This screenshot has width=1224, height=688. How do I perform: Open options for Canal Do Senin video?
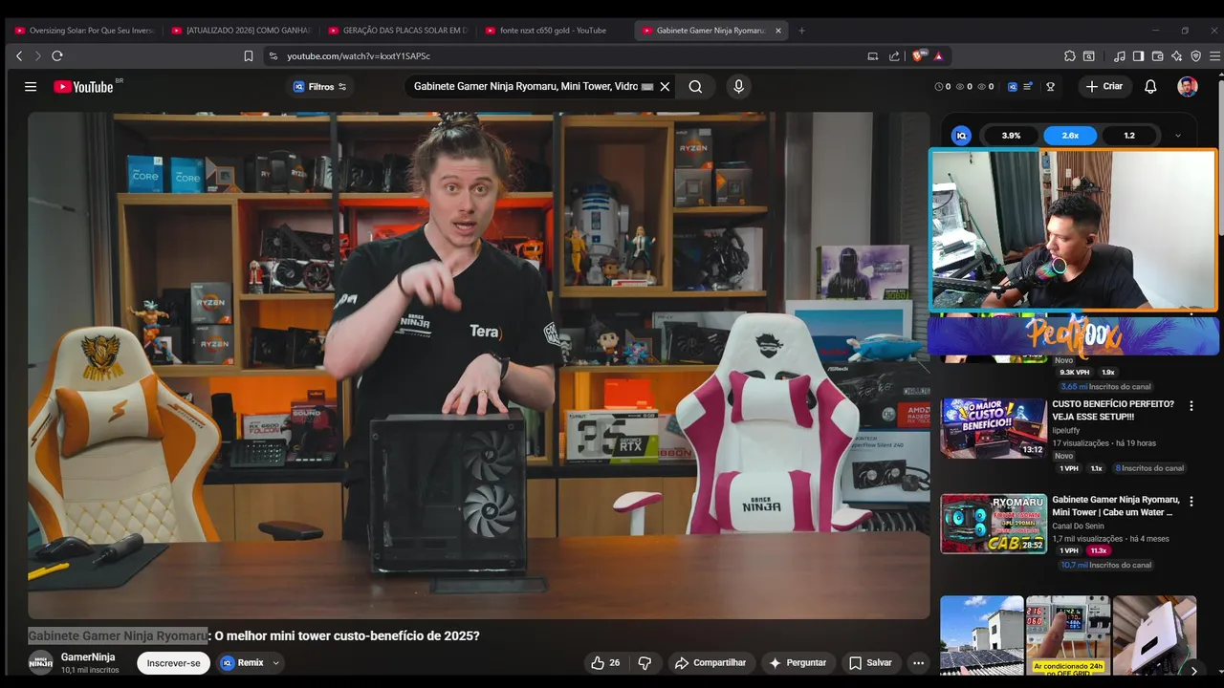[x=1191, y=502]
